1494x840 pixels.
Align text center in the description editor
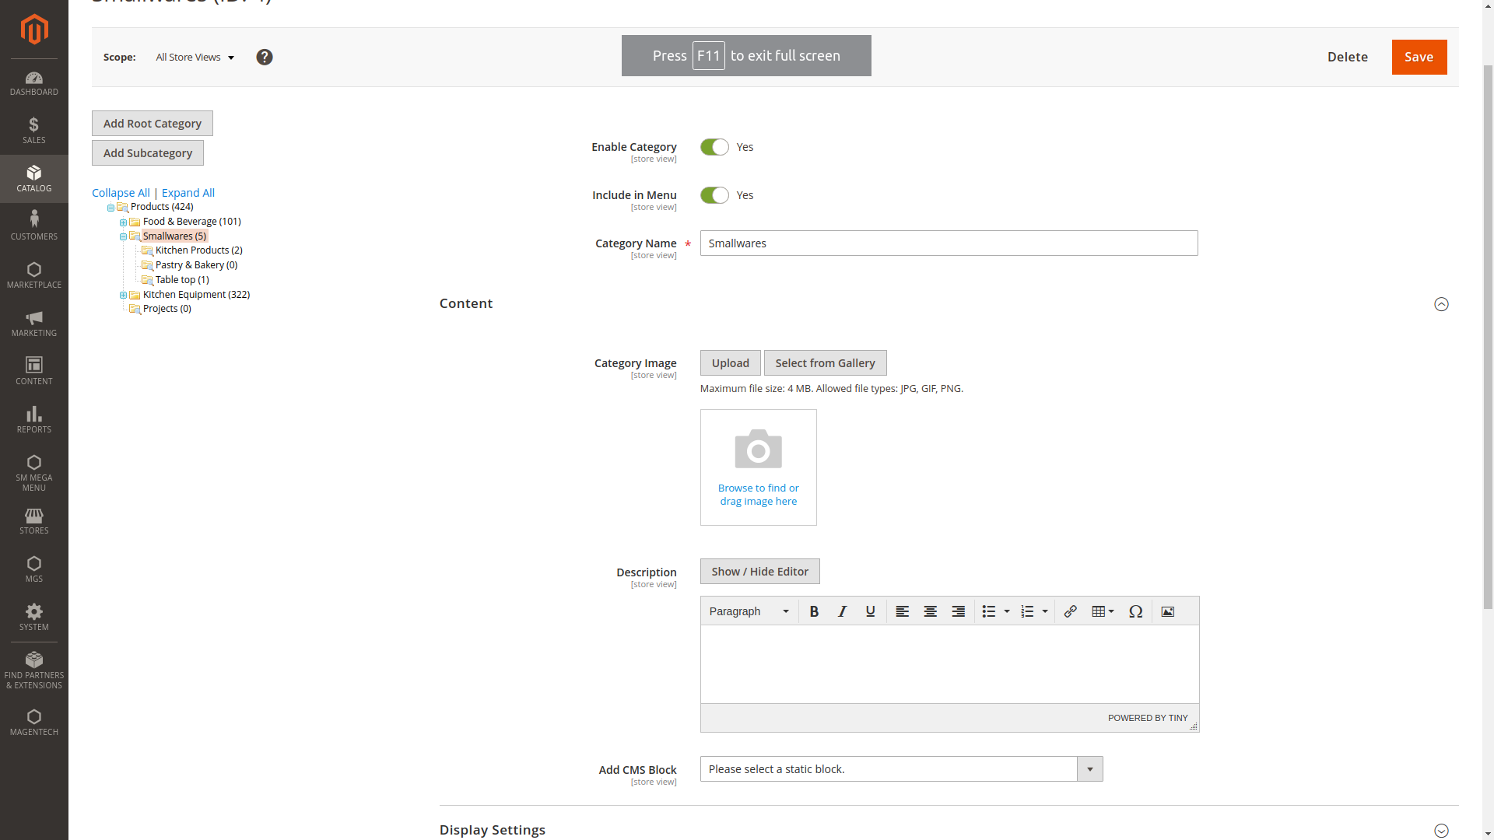[930, 611]
